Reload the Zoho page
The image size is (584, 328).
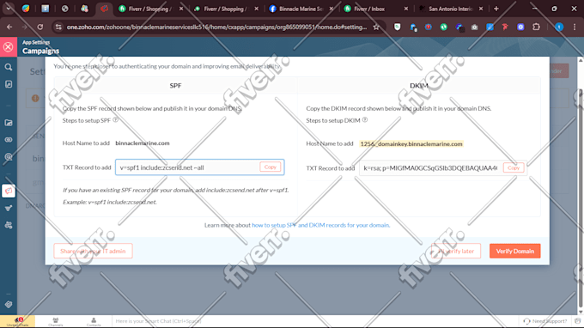(x=40, y=27)
